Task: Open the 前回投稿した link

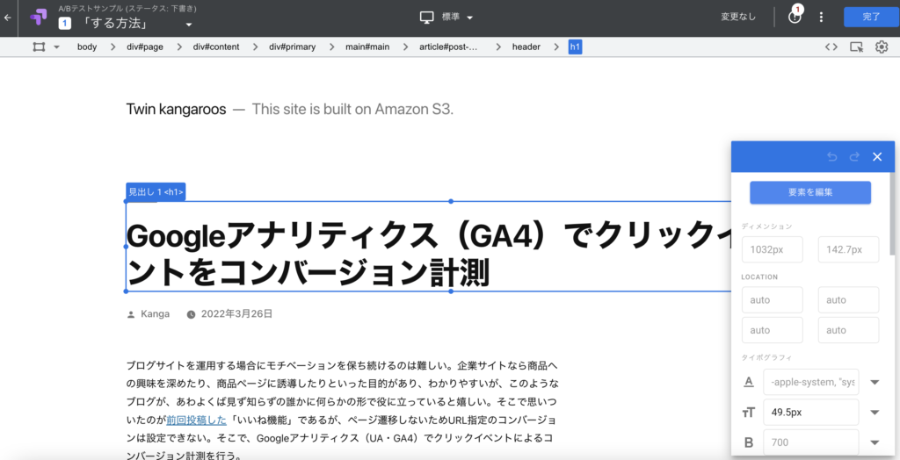Action: pos(197,420)
